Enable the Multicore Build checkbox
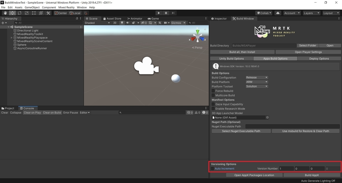The image size is (342, 183). 213,95
